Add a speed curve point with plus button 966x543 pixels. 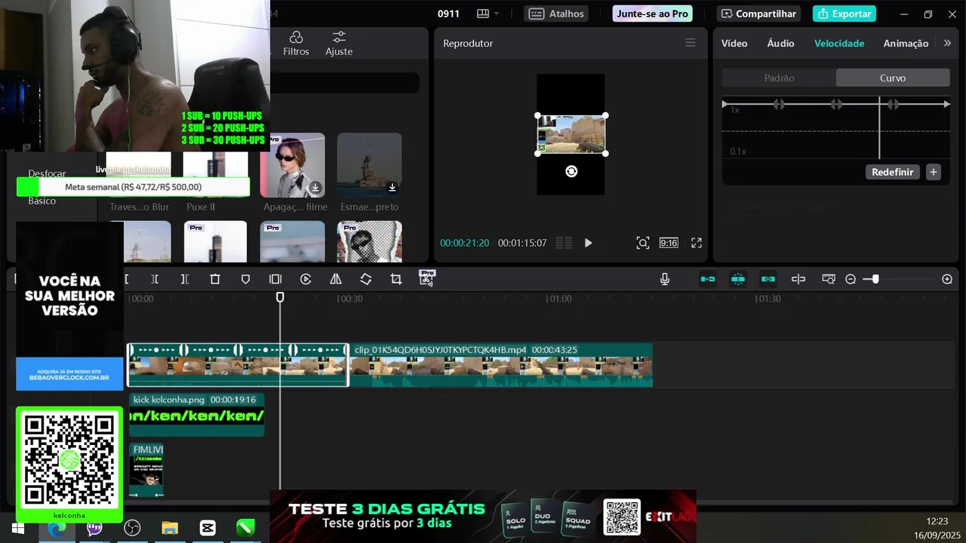[934, 172]
